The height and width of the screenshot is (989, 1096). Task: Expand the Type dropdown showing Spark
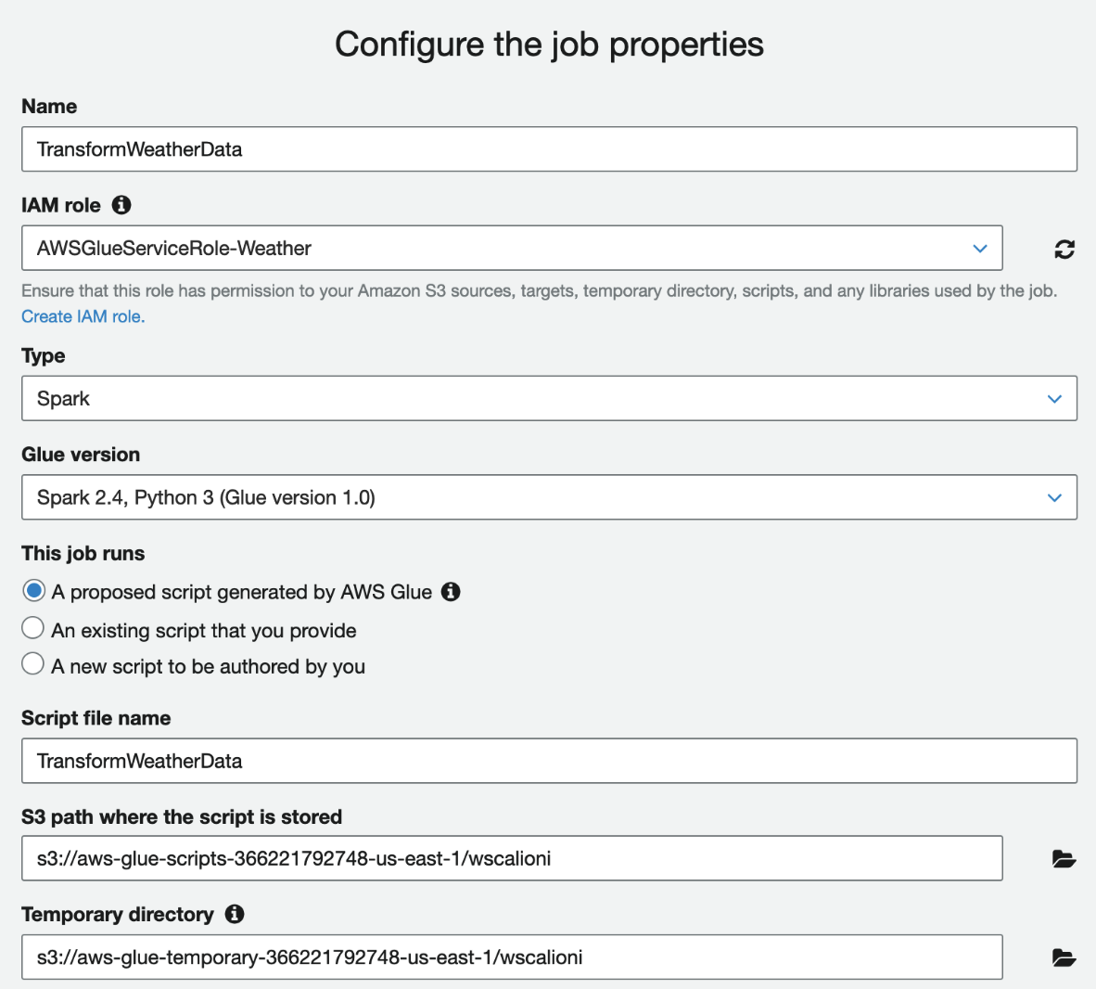pos(548,399)
